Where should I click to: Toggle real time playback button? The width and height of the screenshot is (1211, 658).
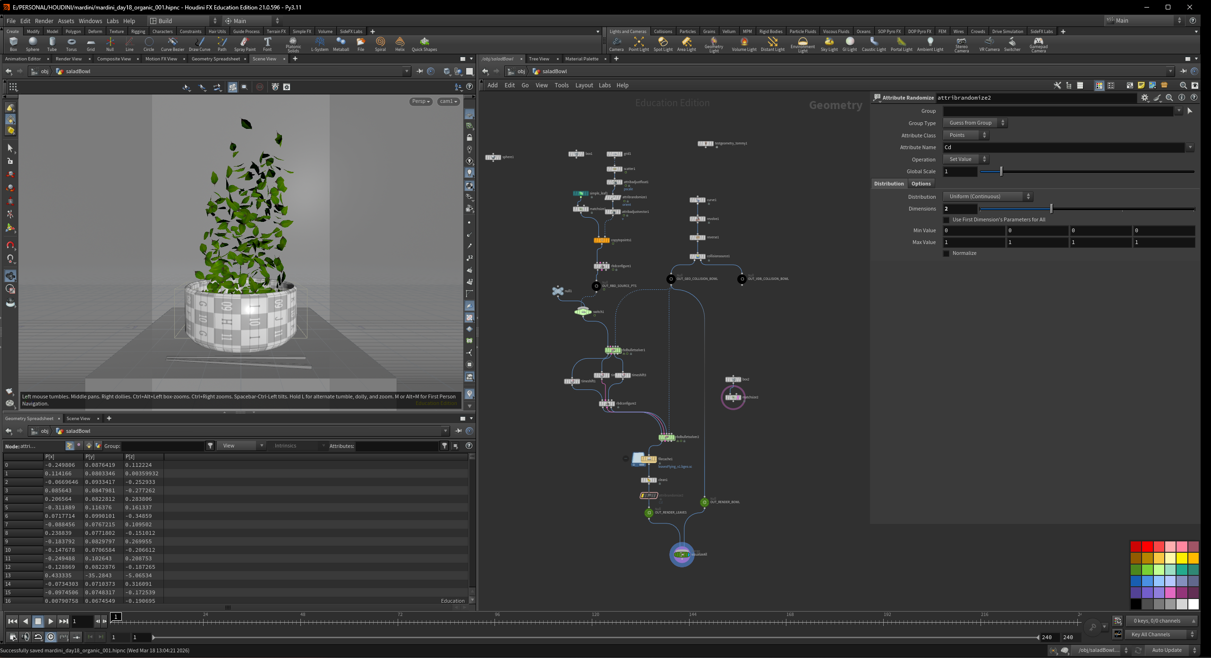[x=51, y=637]
